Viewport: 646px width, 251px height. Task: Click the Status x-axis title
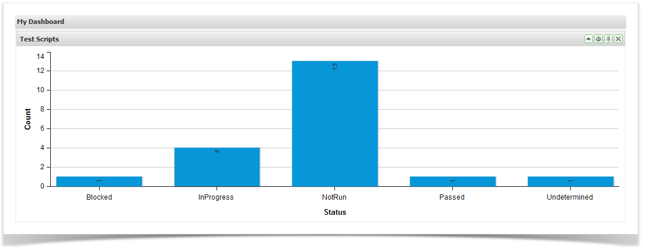(335, 212)
